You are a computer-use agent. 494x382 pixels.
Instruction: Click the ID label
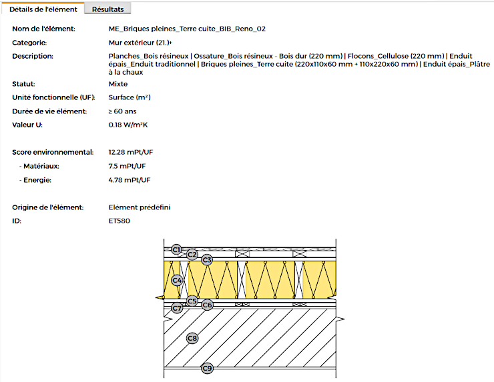point(17,221)
